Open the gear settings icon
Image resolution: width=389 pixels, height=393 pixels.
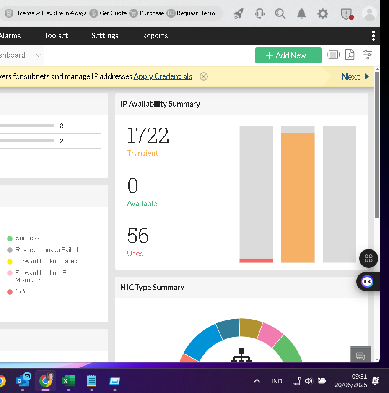(x=322, y=14)
